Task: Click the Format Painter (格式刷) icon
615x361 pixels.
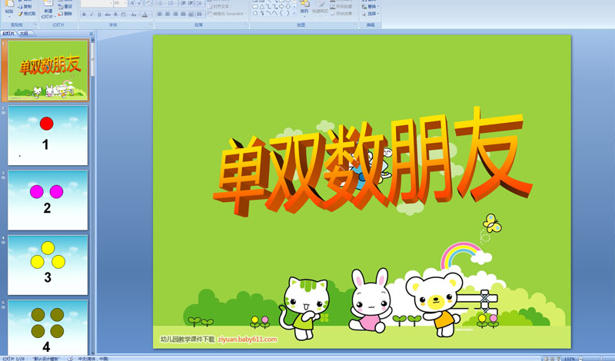Action: point(27,14)
